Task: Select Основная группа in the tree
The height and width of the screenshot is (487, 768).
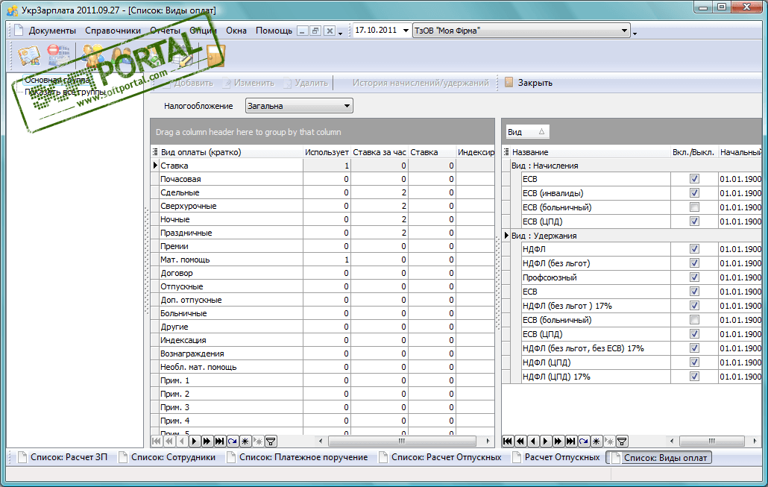Action: (57, 80)
